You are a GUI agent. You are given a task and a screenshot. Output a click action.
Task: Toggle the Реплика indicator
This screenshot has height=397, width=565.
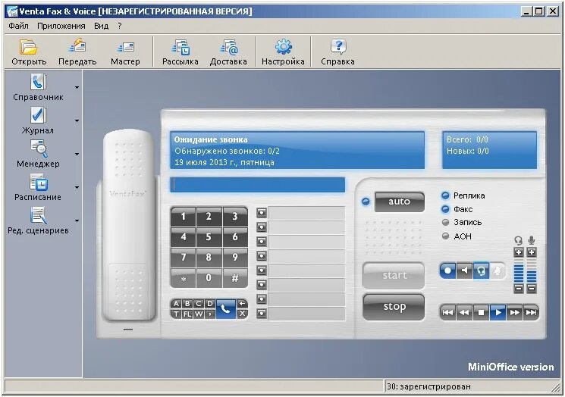coord(445,195)
